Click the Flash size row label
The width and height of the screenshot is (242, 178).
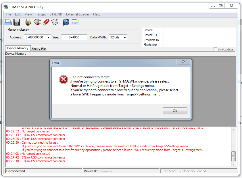[x=150, y=45]
